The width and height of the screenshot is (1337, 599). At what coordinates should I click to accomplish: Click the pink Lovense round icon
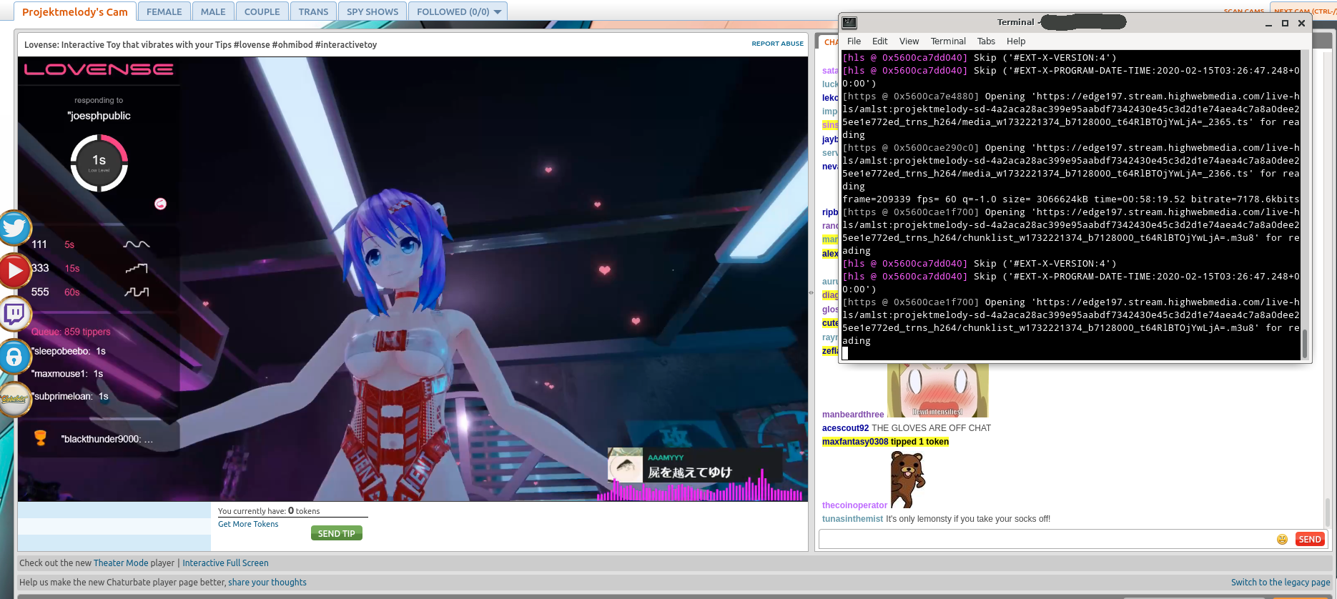click(x=160, y=204)
